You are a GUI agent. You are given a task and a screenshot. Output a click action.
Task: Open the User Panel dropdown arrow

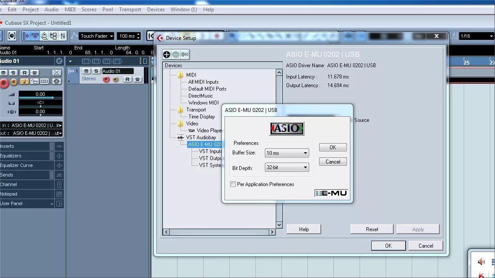click(52, 204)
